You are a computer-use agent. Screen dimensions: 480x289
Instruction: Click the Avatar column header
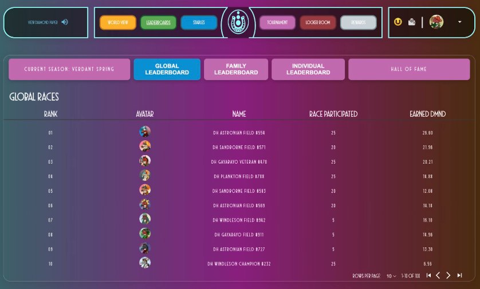(x=145, y=114)
